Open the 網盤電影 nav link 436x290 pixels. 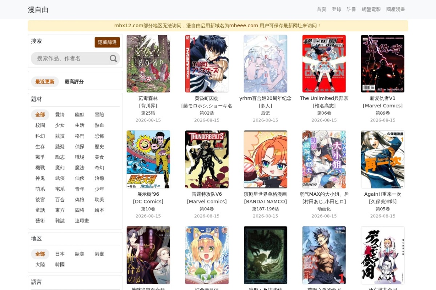click(371, 9)
